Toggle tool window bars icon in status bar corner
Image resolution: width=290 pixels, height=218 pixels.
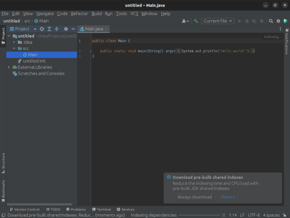click(x=3, y=215)
